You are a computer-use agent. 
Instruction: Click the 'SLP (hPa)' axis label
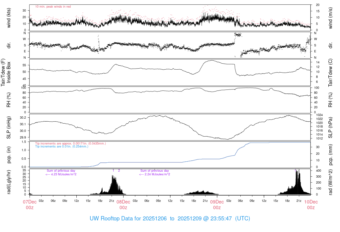pos(330,128)
